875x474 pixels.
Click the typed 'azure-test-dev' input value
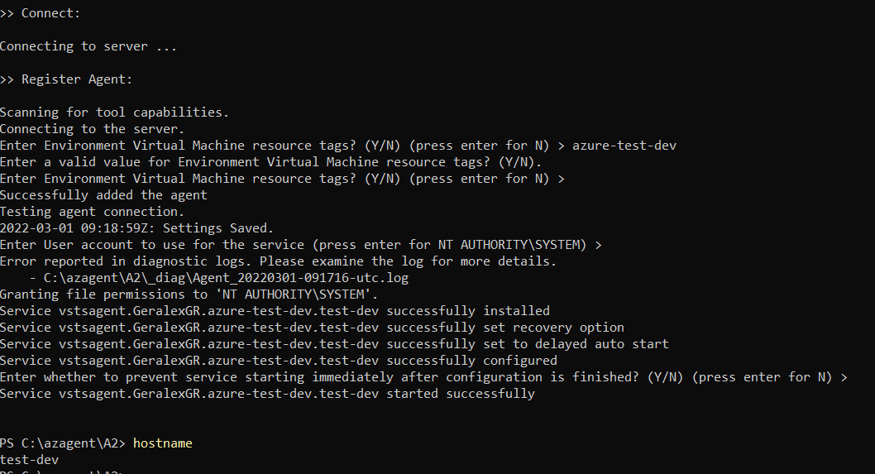624,146
